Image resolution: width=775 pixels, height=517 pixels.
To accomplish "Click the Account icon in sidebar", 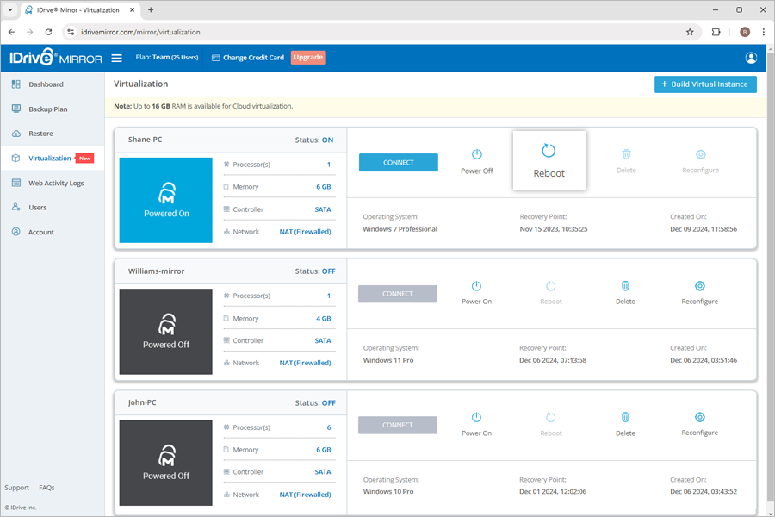I will (x=16, y=232).
